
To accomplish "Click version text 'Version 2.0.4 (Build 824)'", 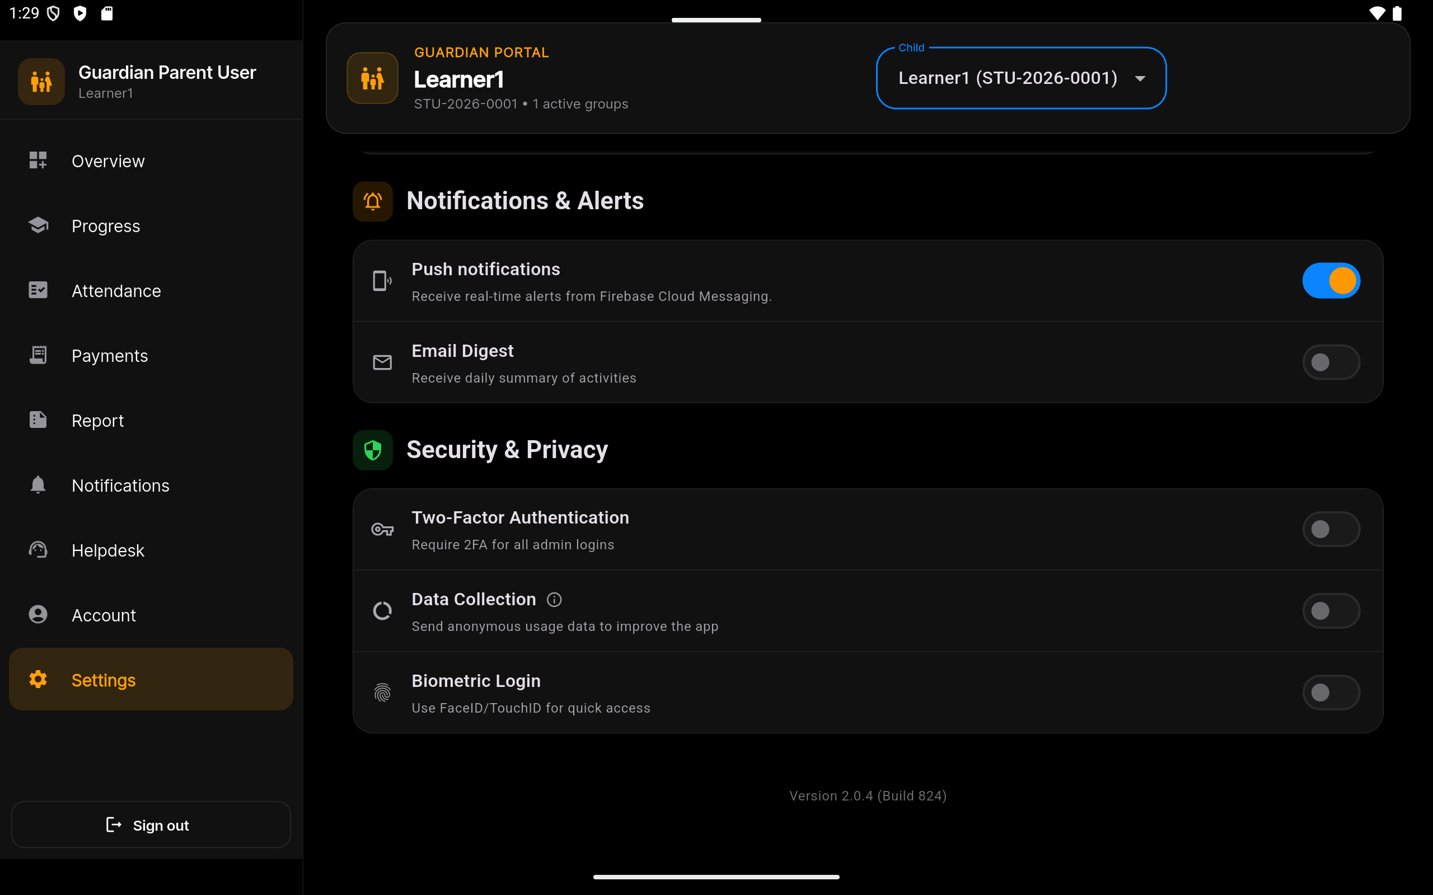I will click(x=868, y=795).
